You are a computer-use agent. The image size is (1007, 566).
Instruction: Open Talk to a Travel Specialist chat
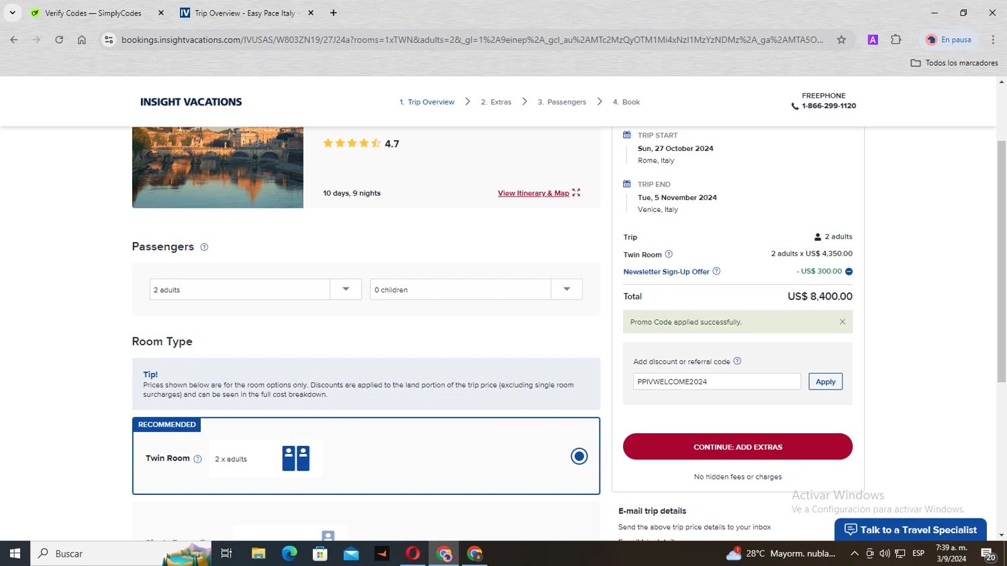[x=910, y=530]
